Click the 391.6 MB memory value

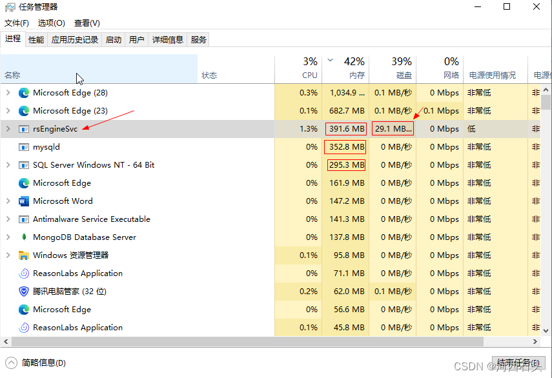pyautogui.click(x=347, y=129)
